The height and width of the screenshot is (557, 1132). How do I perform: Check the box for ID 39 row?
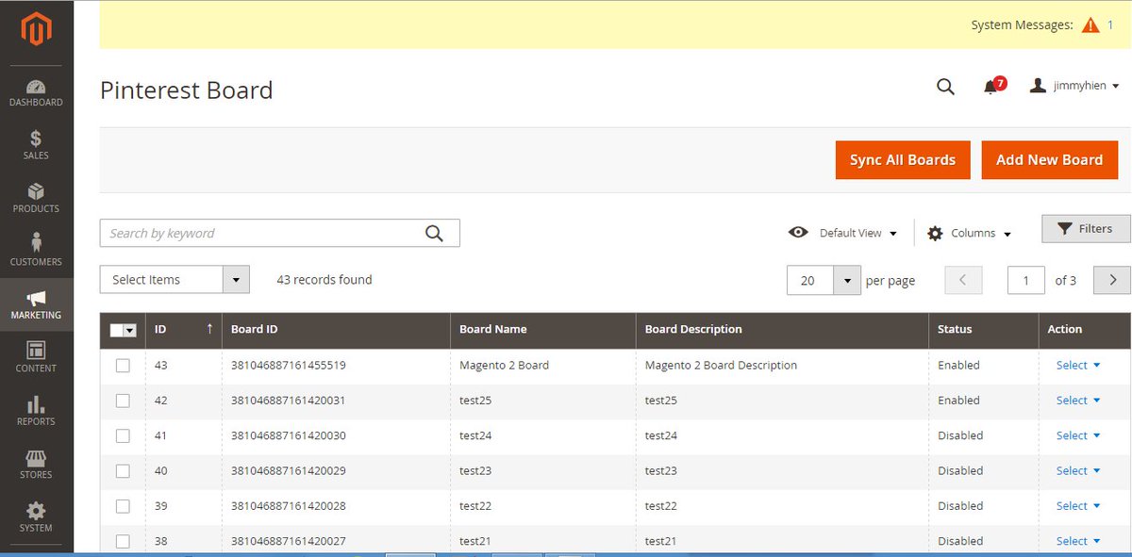coord(123,506)
